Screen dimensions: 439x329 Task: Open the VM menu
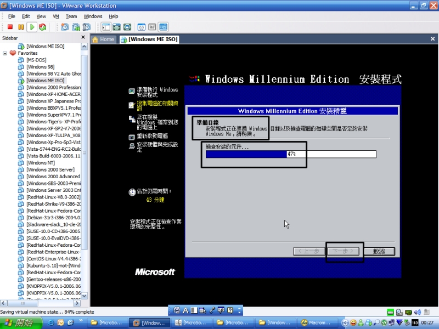56,16
